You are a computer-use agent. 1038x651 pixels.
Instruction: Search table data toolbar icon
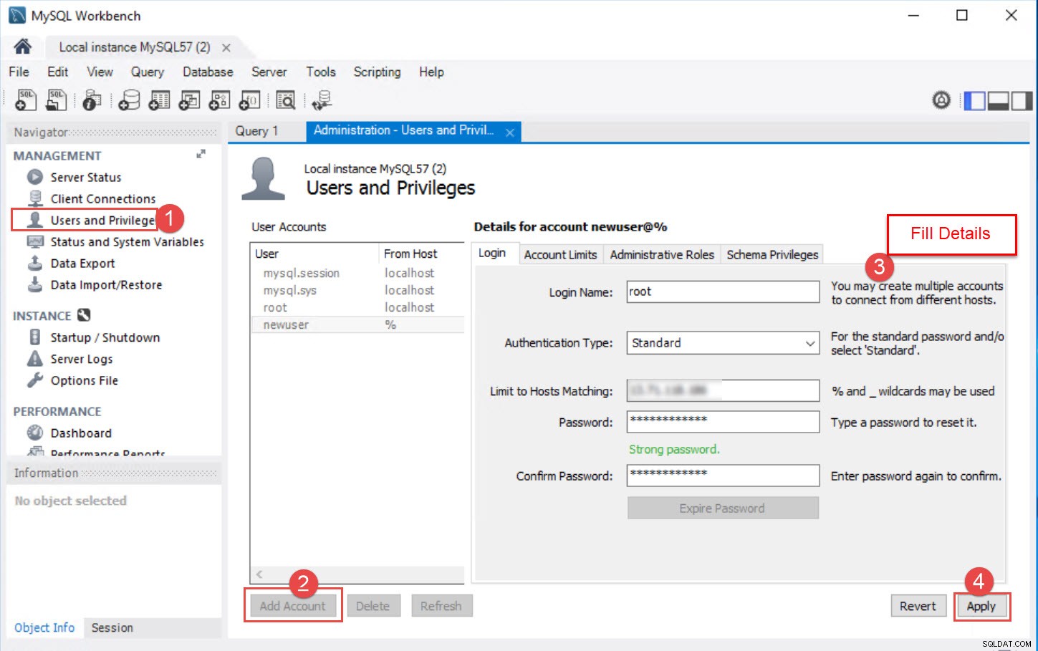286,100
